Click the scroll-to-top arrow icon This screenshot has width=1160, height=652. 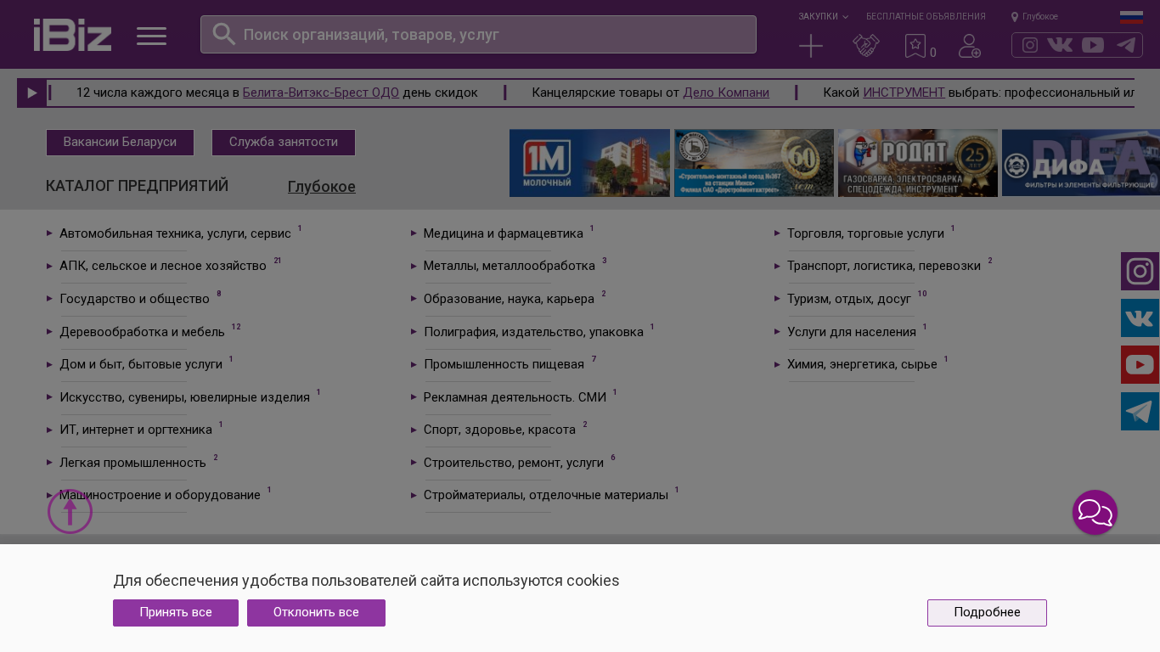tap(70, 511)
